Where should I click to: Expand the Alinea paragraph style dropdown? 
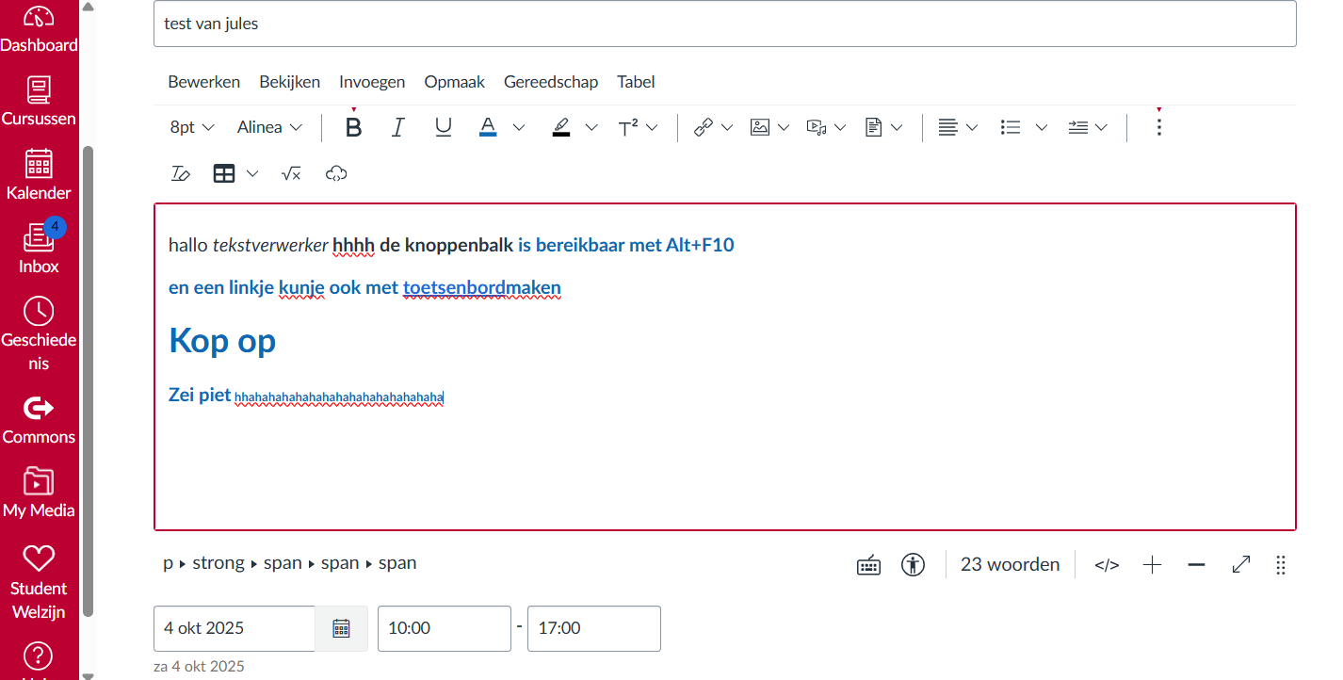point(269,126)
